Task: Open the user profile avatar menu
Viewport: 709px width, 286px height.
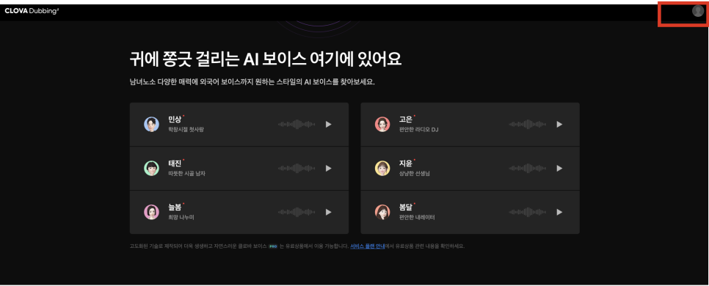Action: coord(698,12)
